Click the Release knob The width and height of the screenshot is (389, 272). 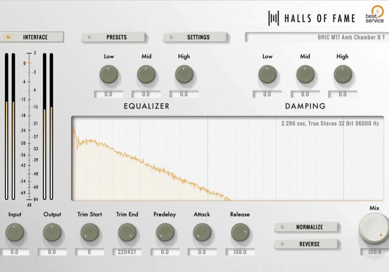point(240,232)
